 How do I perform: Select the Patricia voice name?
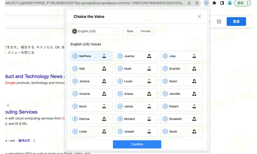click(x=84, y=119)
